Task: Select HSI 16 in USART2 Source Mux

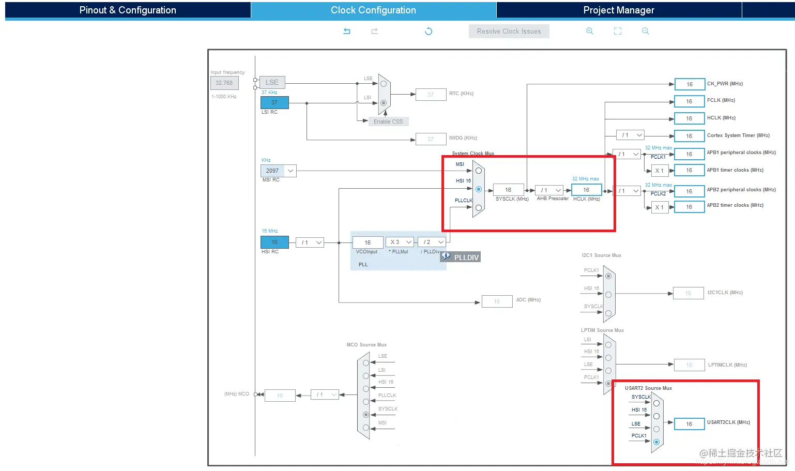Action: pos(656,416)
